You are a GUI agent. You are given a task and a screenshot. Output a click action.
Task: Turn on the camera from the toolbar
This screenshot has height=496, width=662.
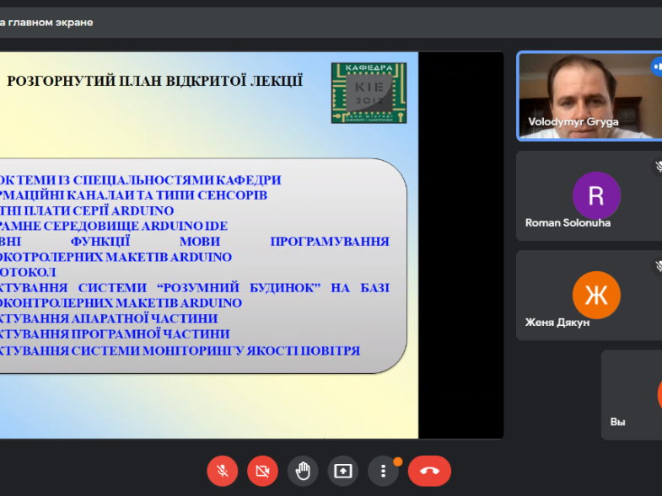click(262, 471)
